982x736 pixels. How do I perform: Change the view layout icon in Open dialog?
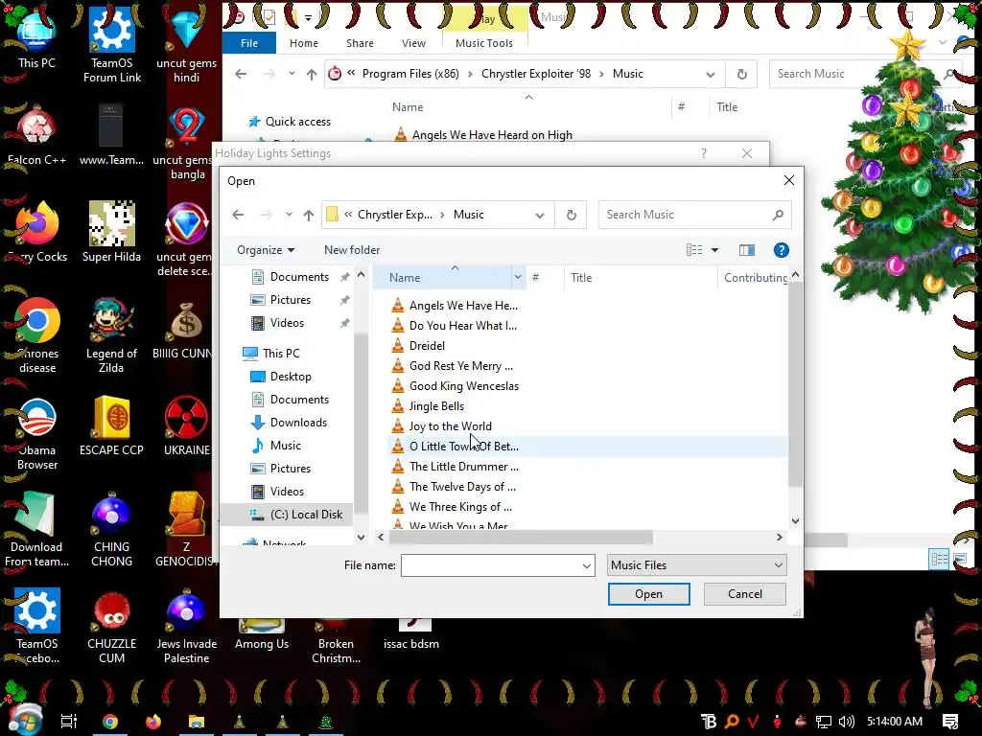tap(694, 250)
